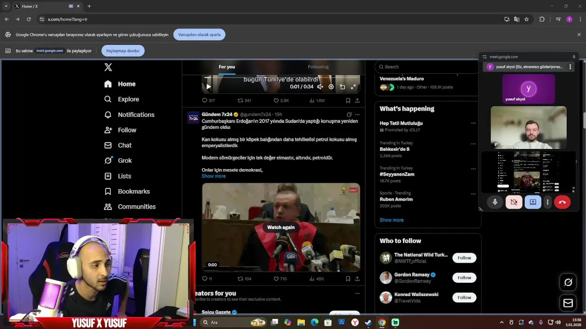The width and height of the screenshot is (586, 329).
Task: Expand the Gündem 7x24 post with Show more
Action: coord(213,176)
